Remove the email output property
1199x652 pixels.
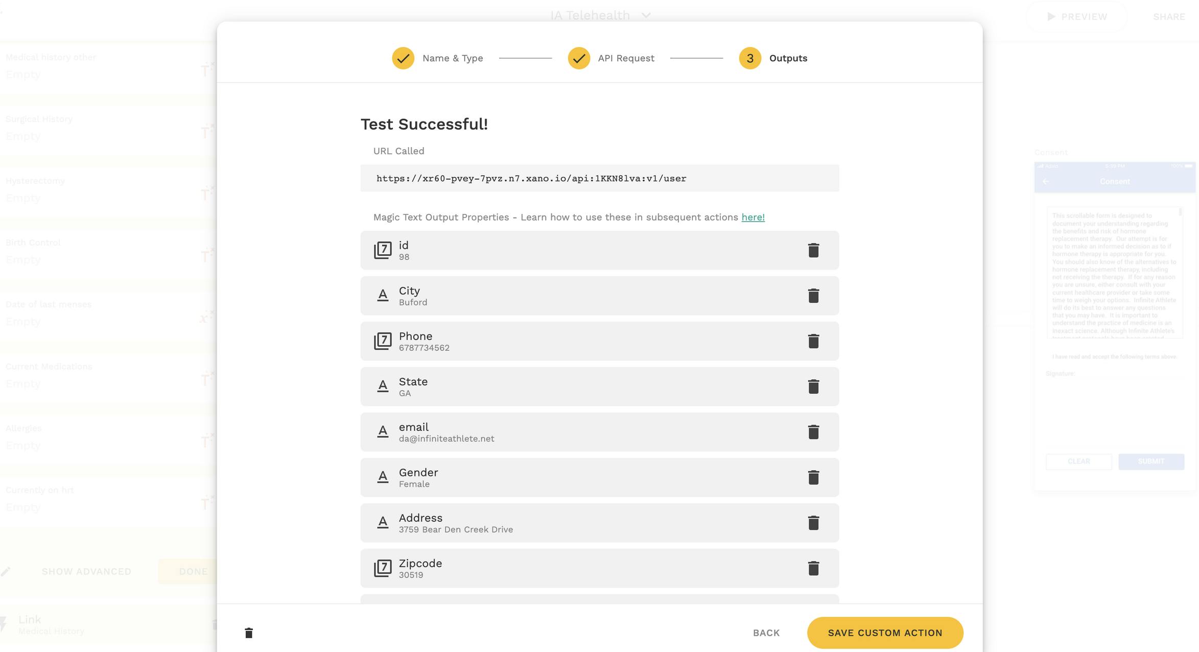(x=813, y=432)
